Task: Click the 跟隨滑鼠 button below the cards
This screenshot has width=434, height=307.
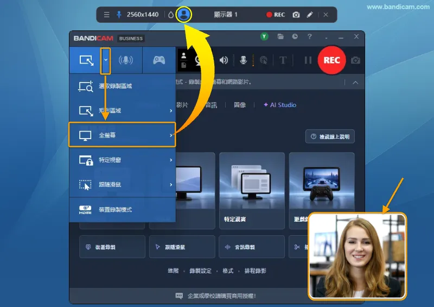Action: 182,247
